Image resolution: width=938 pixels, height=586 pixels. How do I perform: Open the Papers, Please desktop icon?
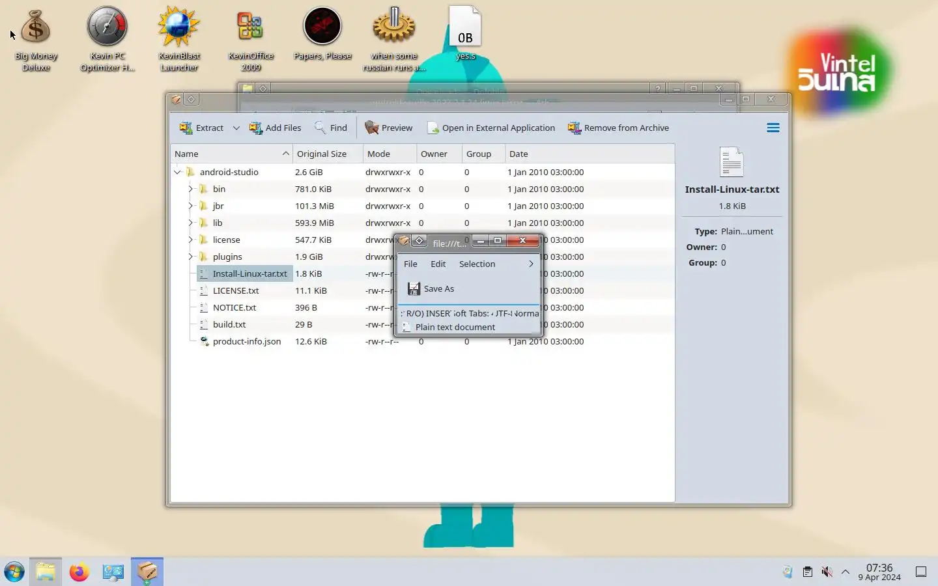point(322,34)
